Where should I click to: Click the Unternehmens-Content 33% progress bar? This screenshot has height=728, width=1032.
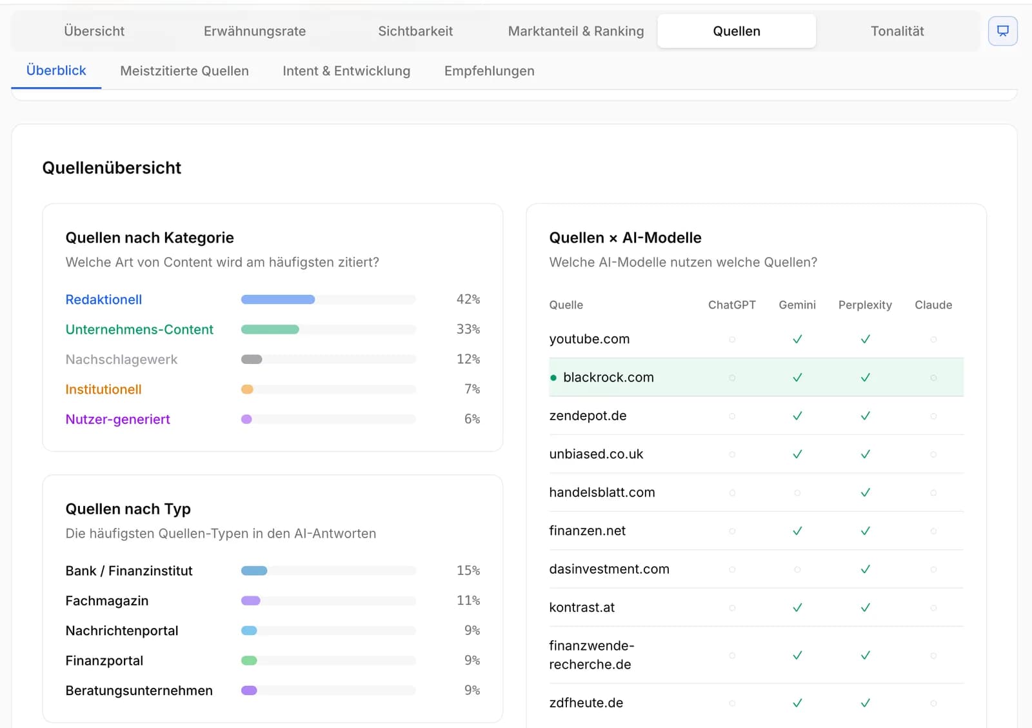(328, 329)
